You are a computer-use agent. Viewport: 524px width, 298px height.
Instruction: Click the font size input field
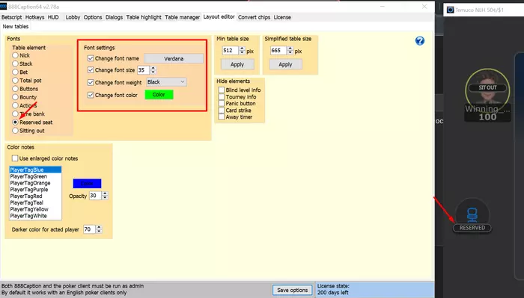pos(144,70)
